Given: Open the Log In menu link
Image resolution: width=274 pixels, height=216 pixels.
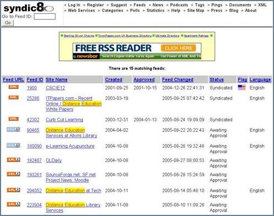Looking at the screenshot, I should pos(74,5).
